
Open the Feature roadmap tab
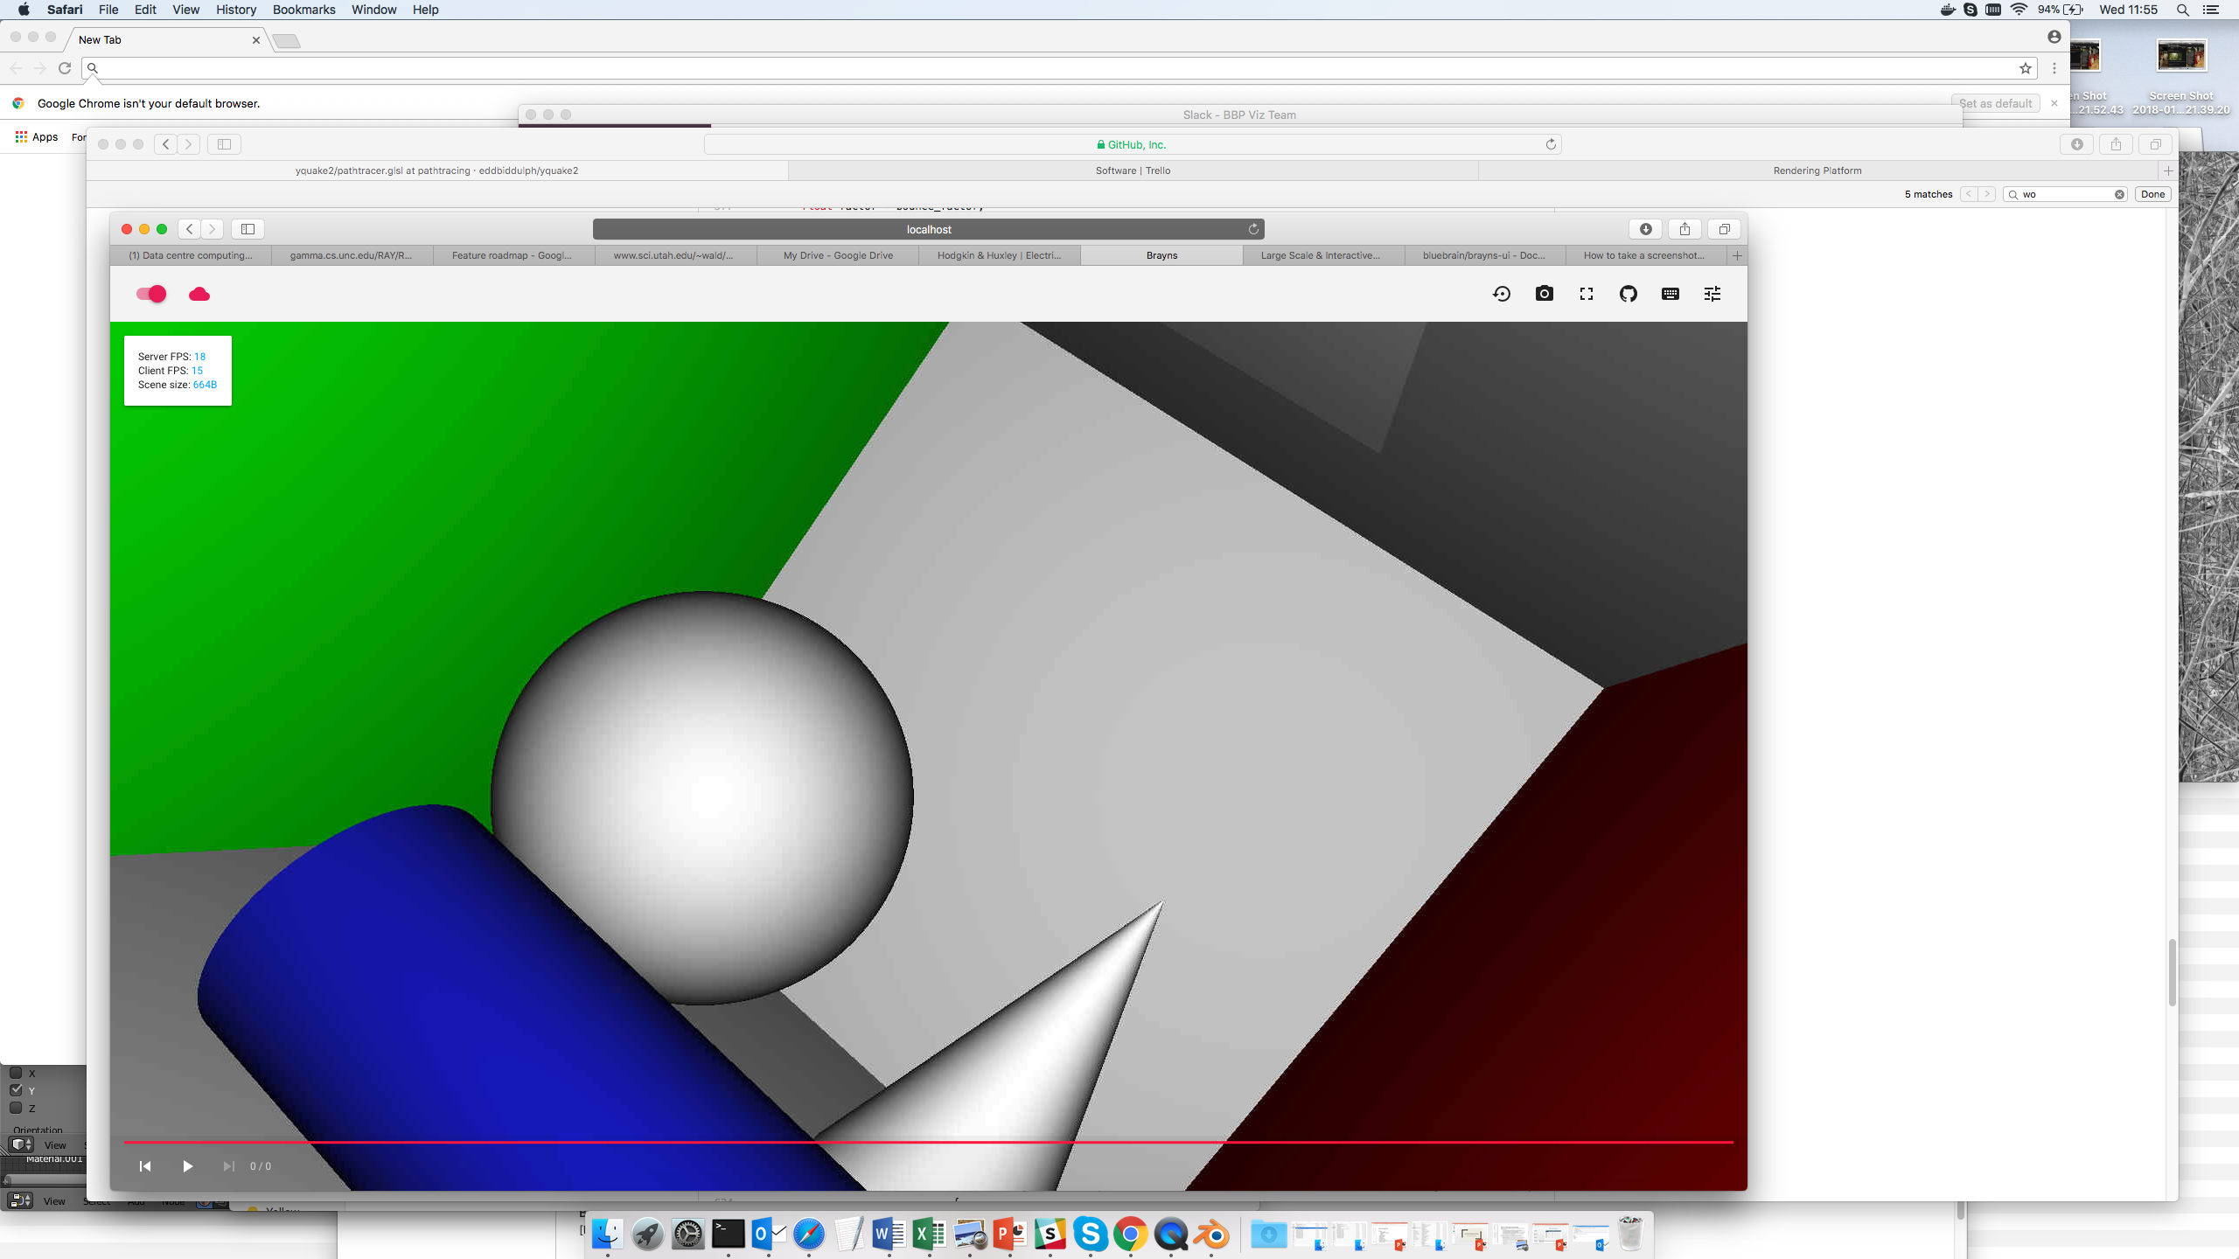pyautogui.click(x=512, y=255)
